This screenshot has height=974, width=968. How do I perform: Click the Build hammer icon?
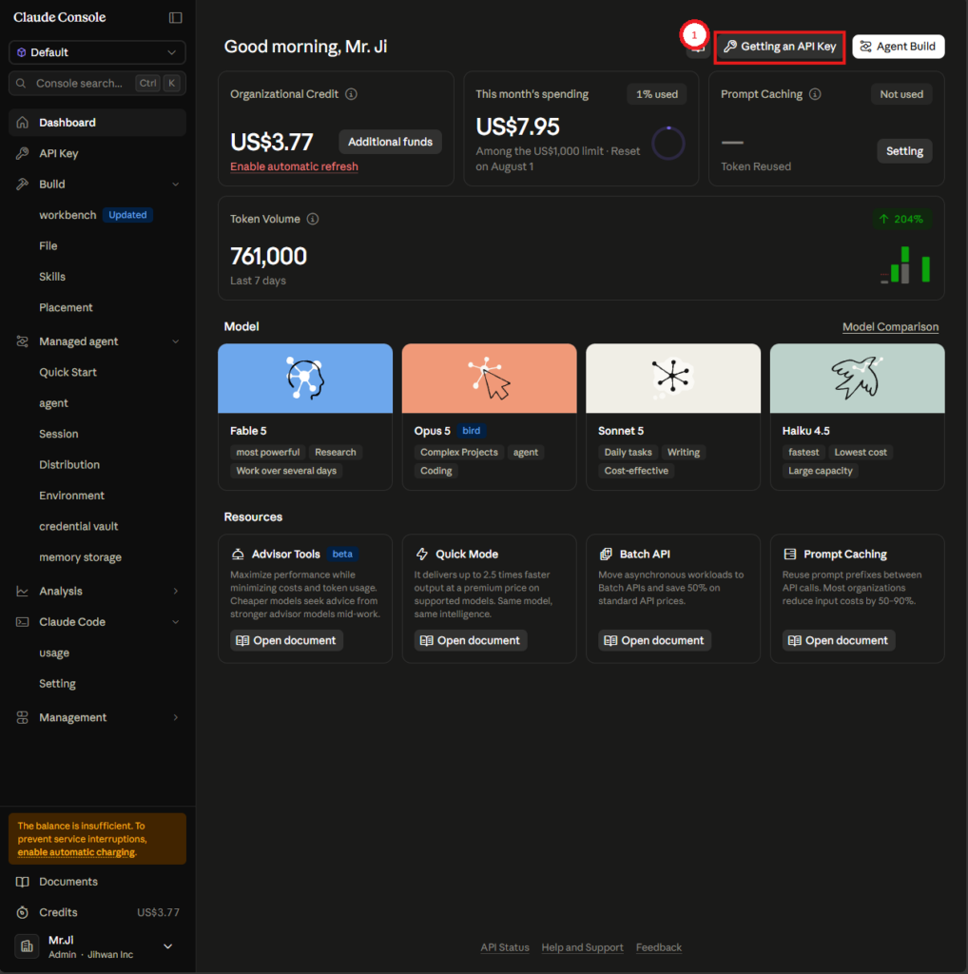click(23, 185)
